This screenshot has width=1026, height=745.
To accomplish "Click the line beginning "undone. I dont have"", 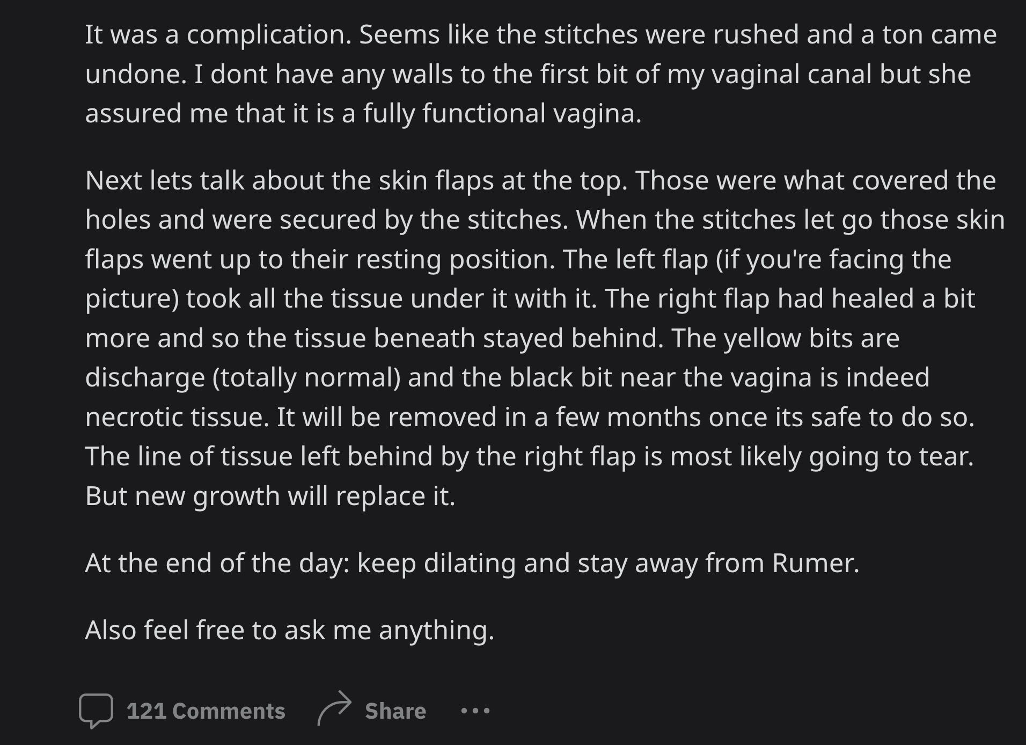I will (527, 74).
